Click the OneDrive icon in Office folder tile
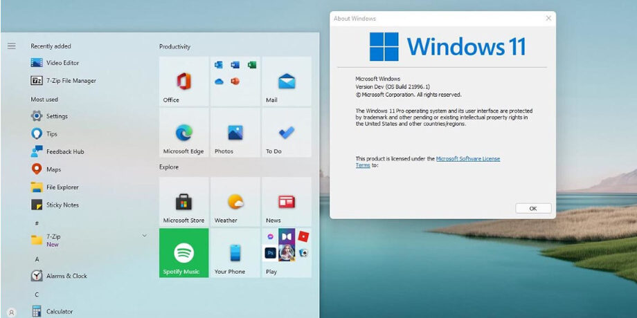The height and width of the screenshot is (318, 637). (219, 82)
